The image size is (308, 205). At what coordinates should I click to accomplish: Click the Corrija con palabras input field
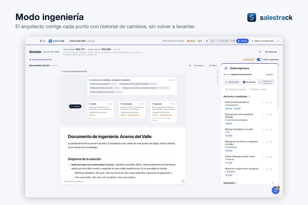[121, 181]
